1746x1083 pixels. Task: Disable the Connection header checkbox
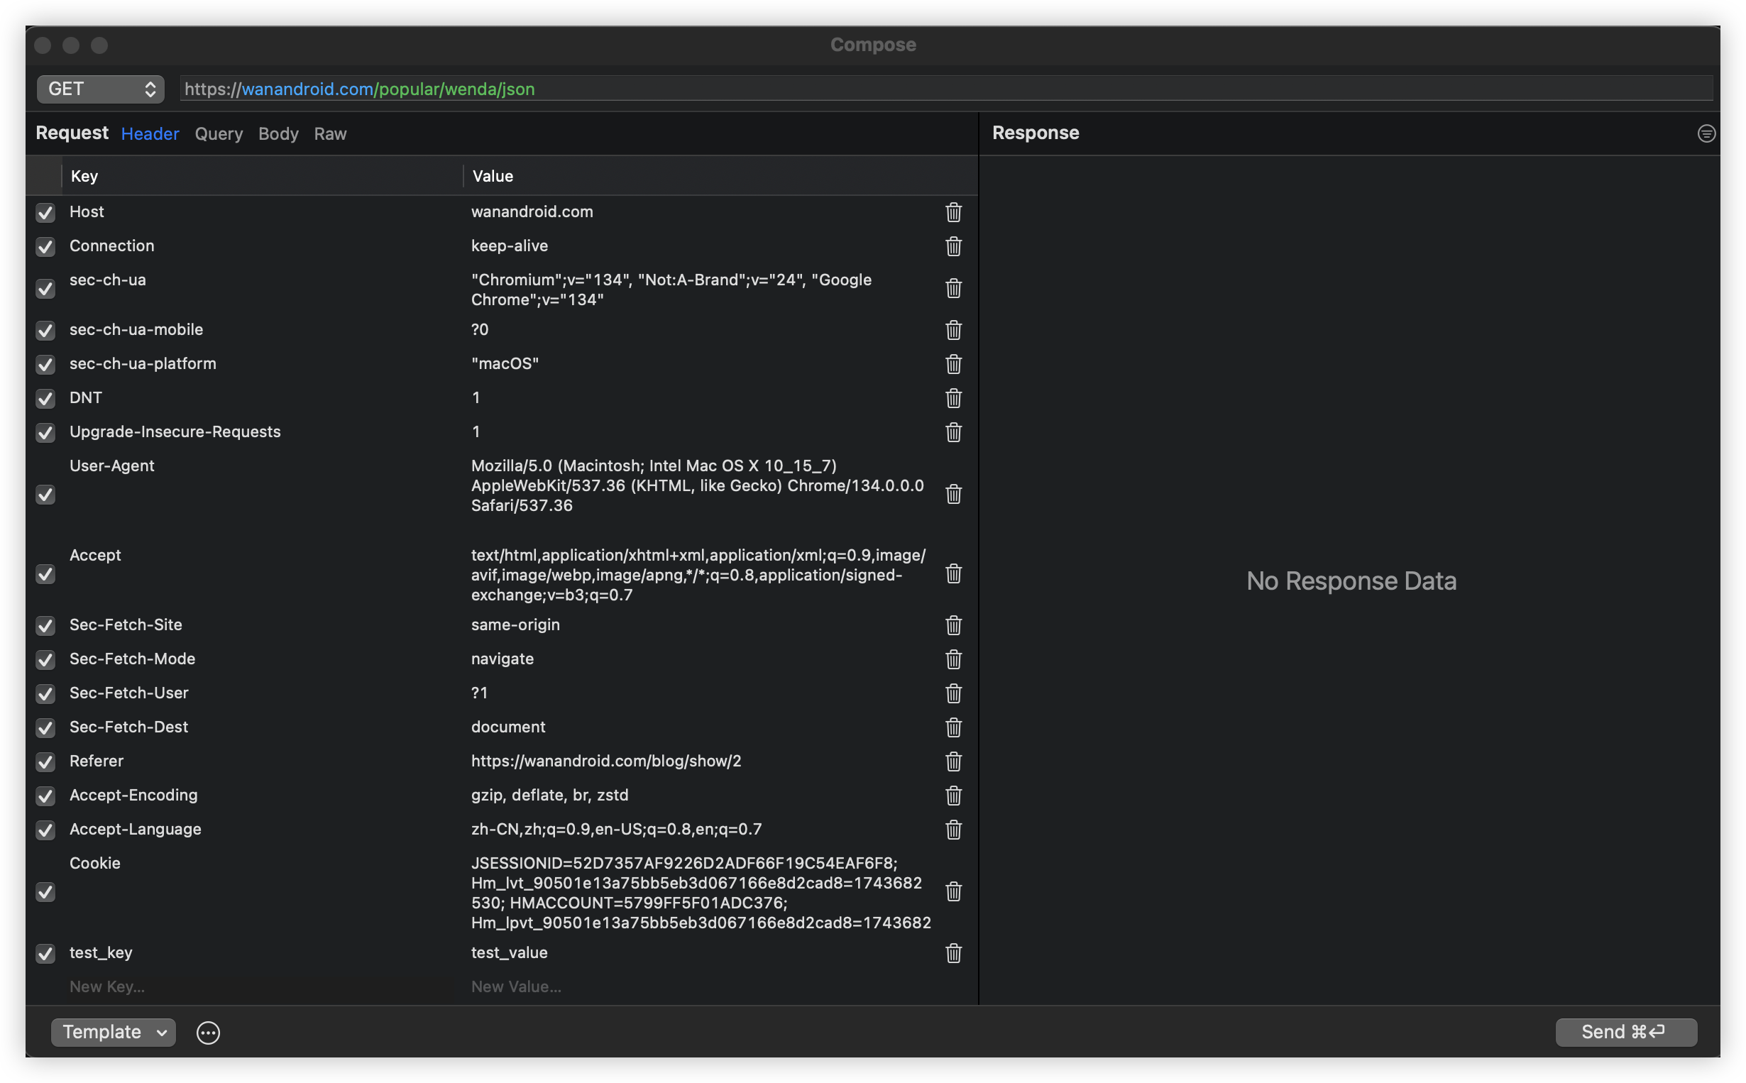[46, 246]
